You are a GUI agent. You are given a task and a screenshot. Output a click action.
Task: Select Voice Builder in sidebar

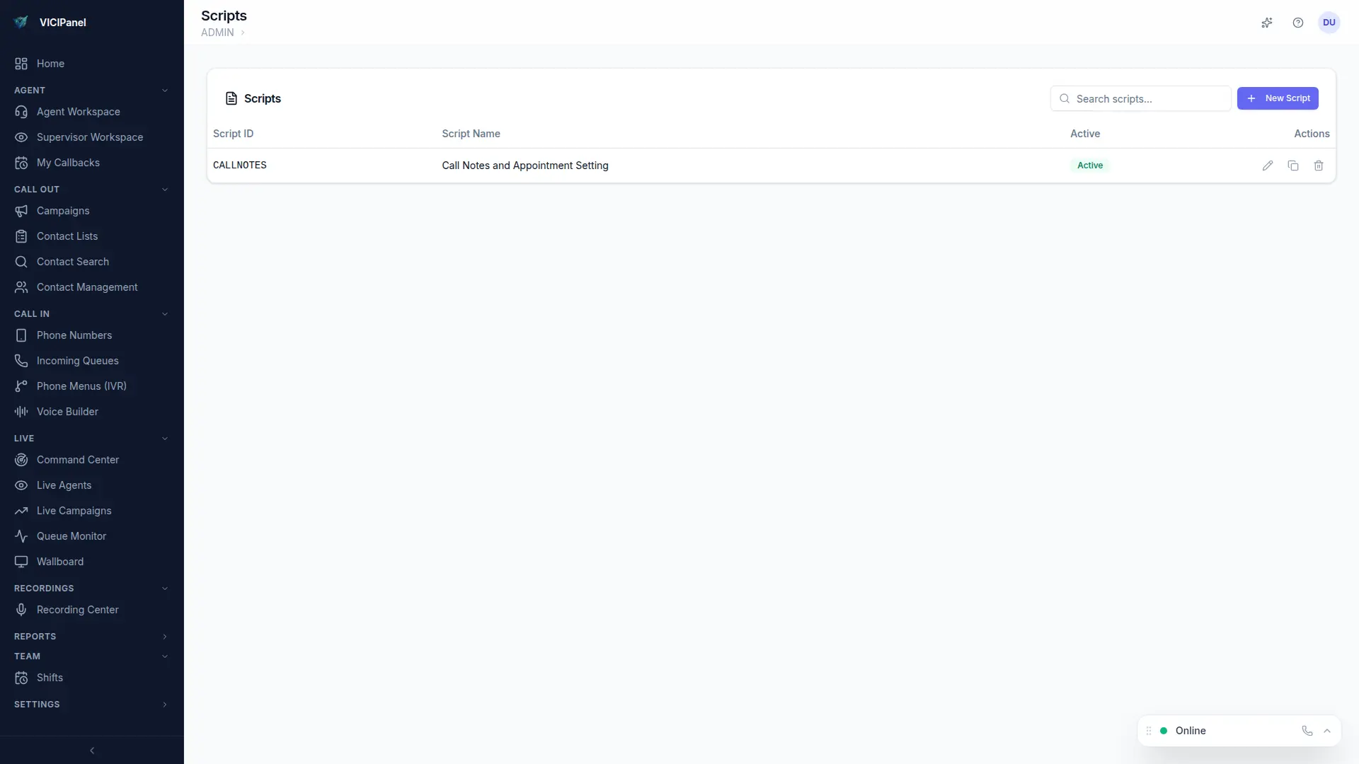(x=67, y=411)
